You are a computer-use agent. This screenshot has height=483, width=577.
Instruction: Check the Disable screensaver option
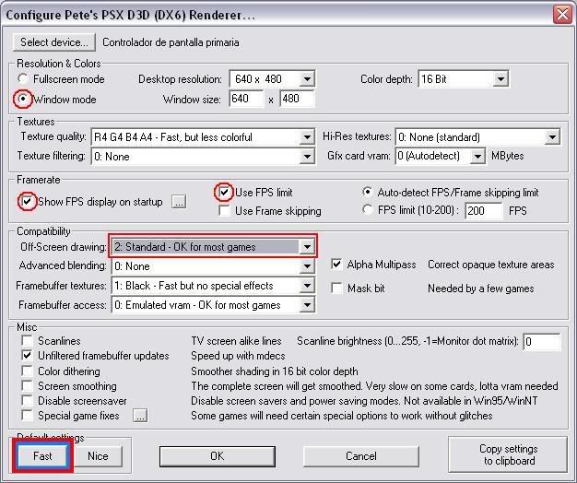tap(28, 401)
